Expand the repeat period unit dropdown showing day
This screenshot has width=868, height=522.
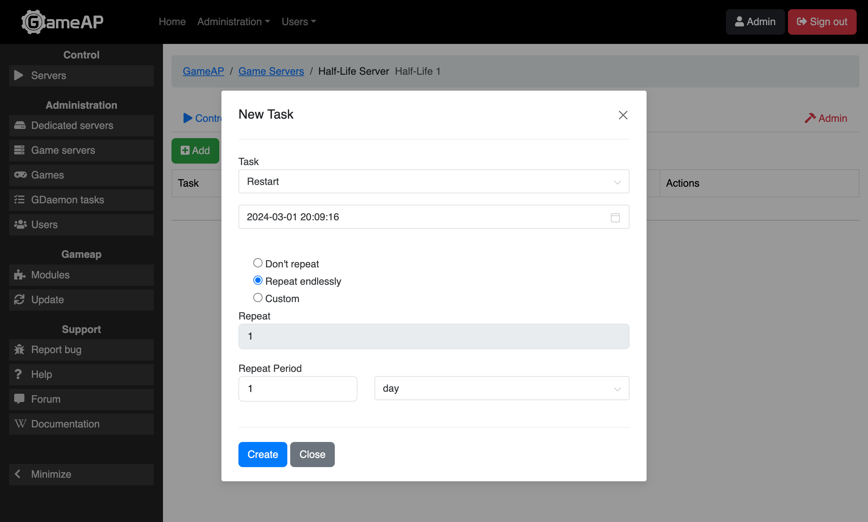(501, 388)
